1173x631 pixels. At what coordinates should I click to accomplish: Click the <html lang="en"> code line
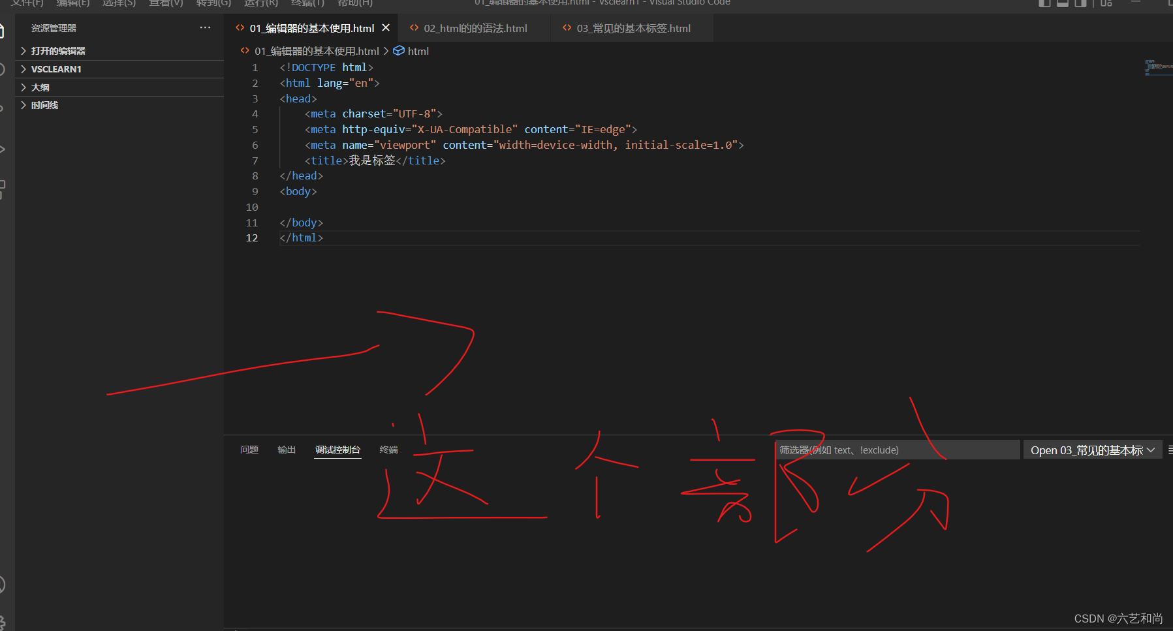pos(330,83)
